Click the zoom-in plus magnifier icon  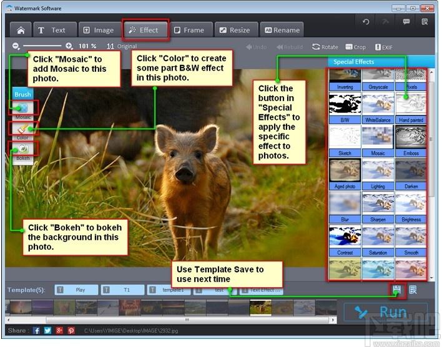pos(68,46)
